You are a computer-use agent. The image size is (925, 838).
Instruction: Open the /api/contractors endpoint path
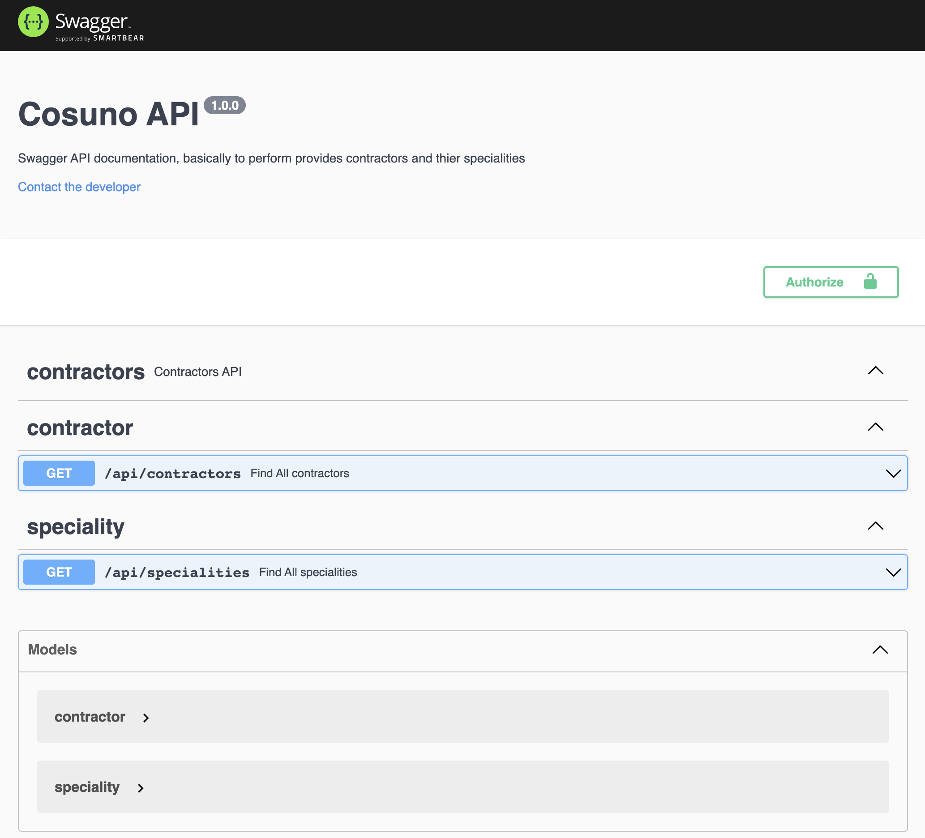point(172,473)
